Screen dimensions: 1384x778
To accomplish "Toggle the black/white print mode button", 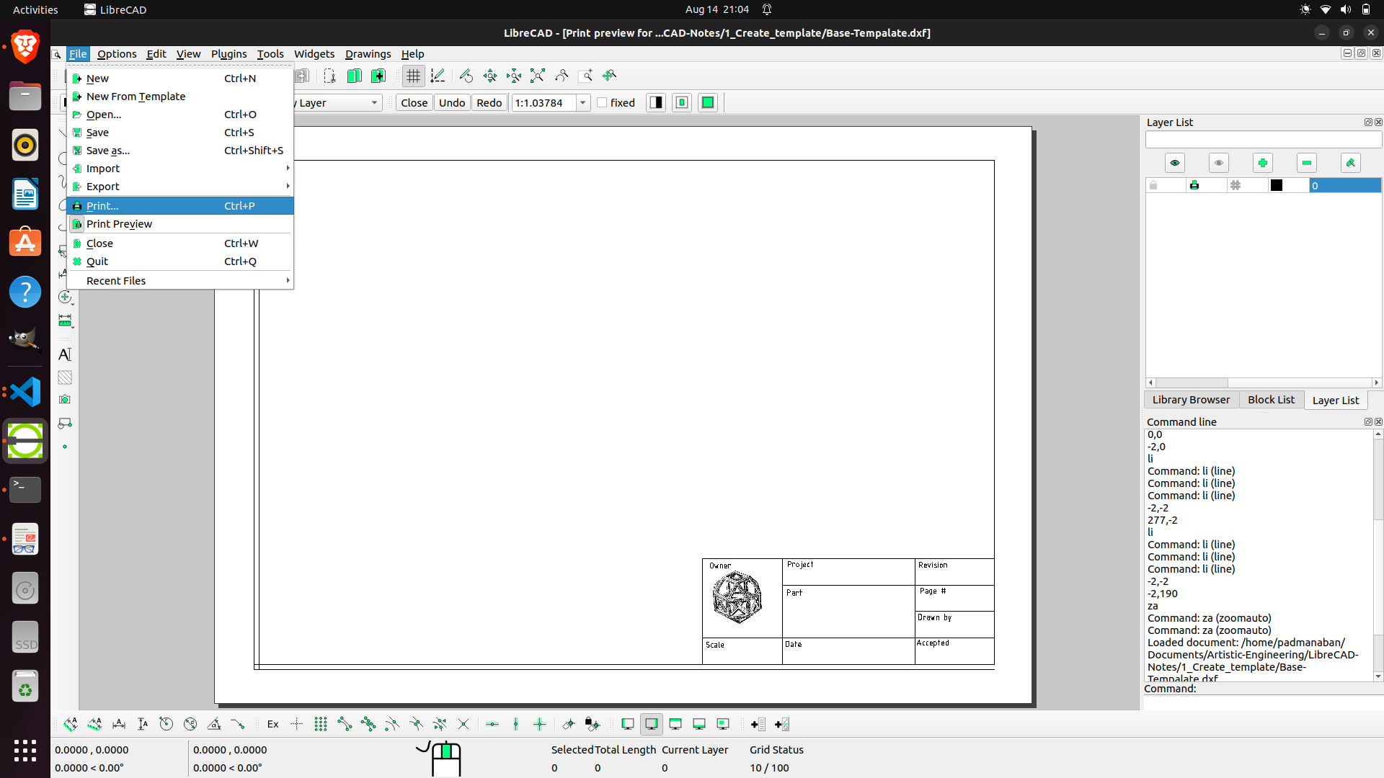I will click(x=656, y=102).
